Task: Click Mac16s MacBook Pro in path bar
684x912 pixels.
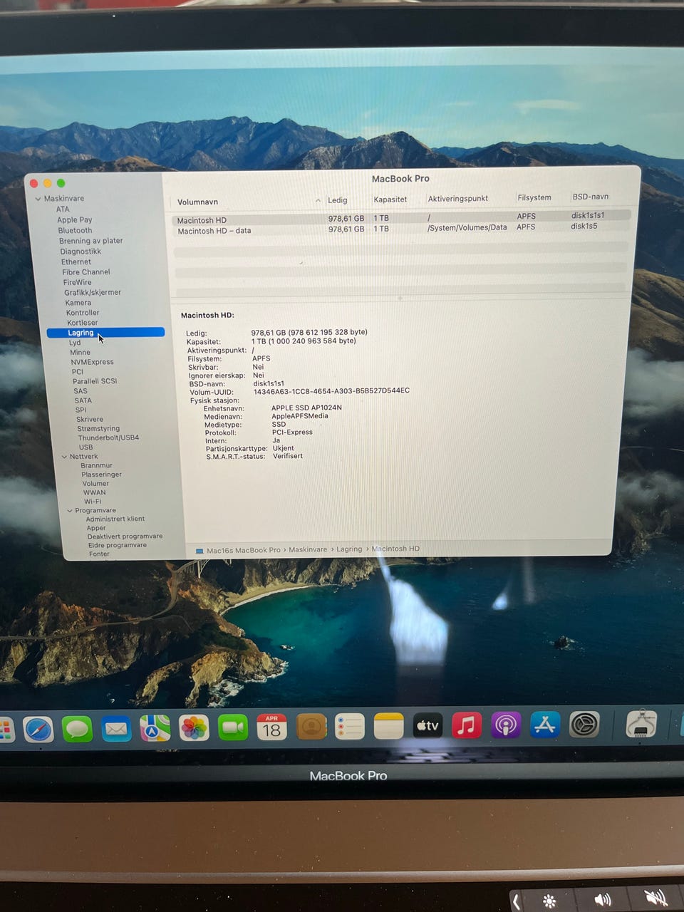Action: click(244, 551)
